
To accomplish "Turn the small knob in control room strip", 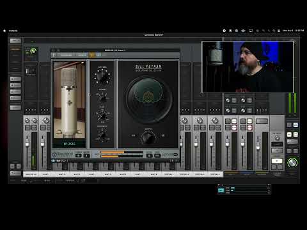I will [277, 138].
